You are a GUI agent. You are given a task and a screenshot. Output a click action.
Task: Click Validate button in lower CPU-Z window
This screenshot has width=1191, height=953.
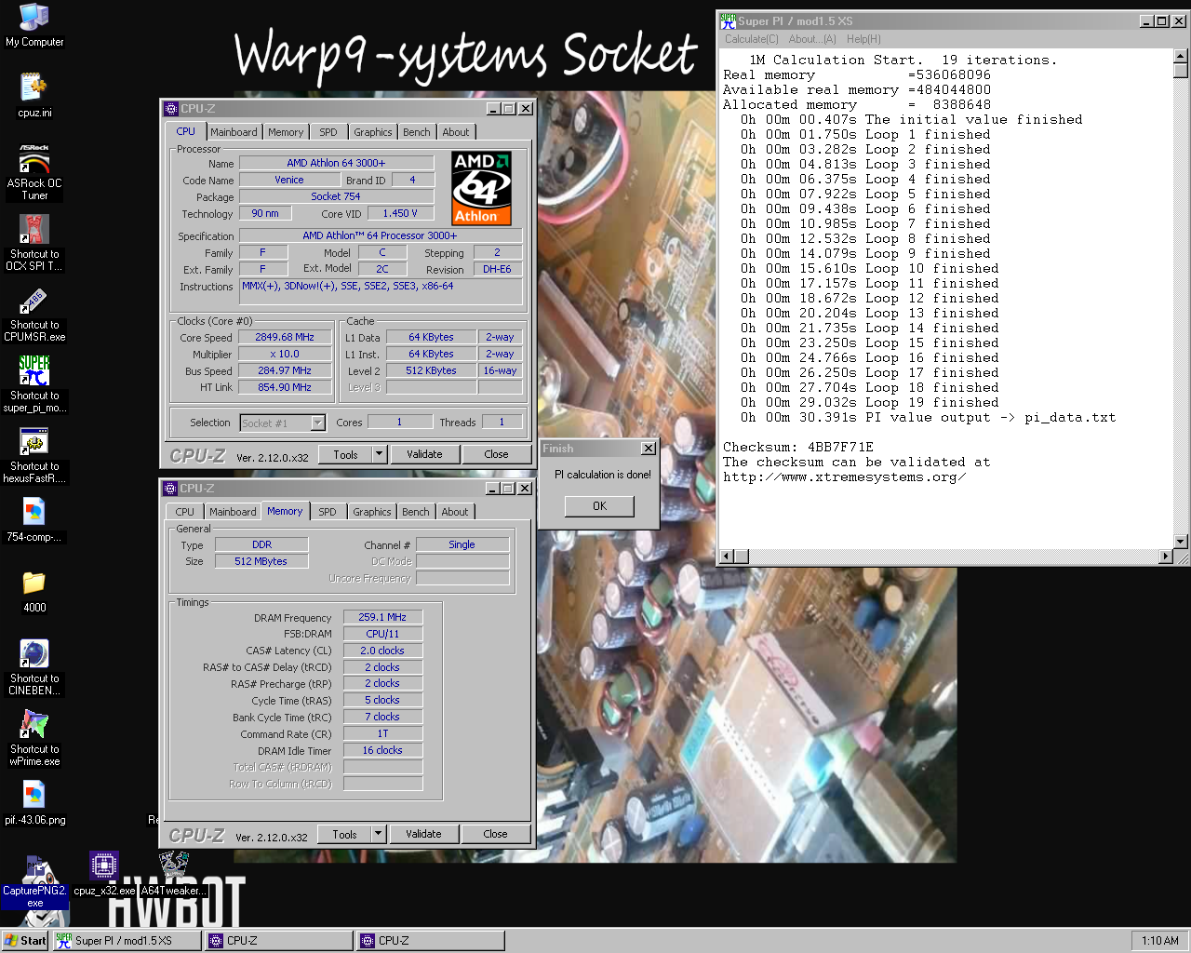[x=423, y=834]
